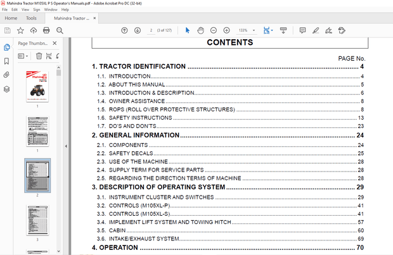This screenshot has width=393, height=255.
Task: Click '1. TRACTOR IDENTIFICATION' heading
Action: (139, 66)
